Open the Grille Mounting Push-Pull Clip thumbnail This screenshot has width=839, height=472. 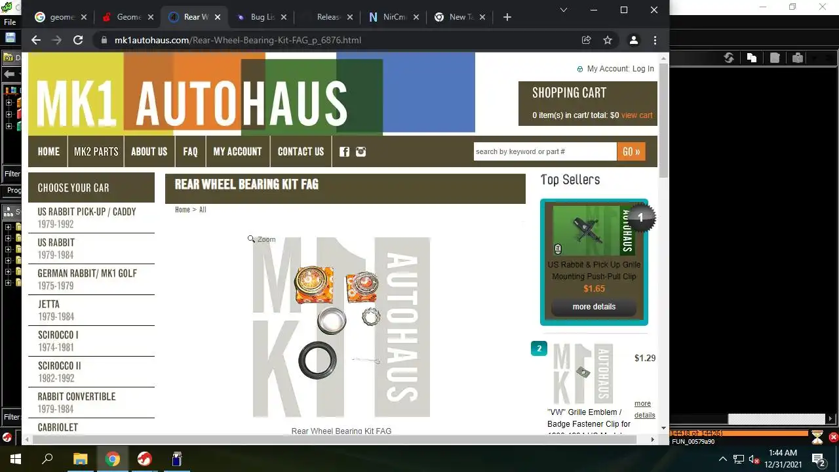click(x=594, y=230)
